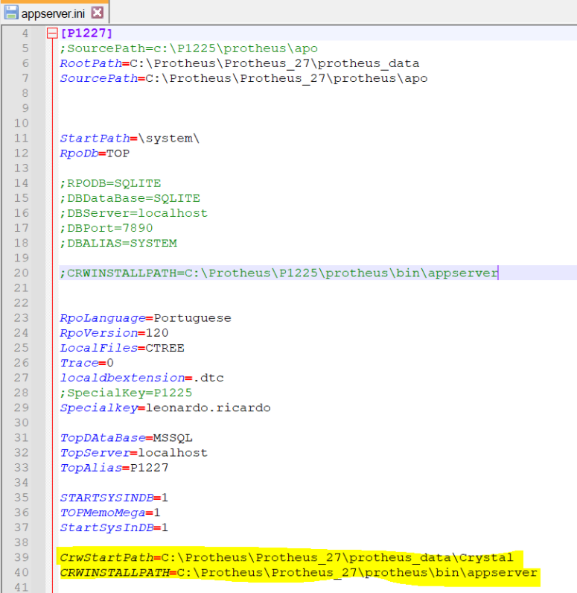Click the TOPMemoMega=1 line
Screen dimensions: 577x593
pos(110,513)
